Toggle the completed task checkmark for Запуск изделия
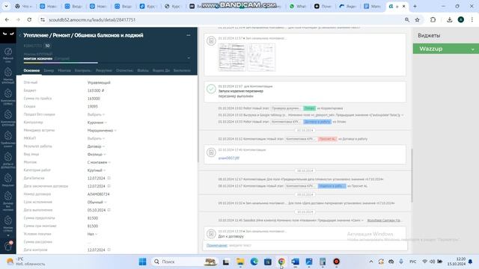Screen dimensions: 479x269 click(x=211, y=89)
